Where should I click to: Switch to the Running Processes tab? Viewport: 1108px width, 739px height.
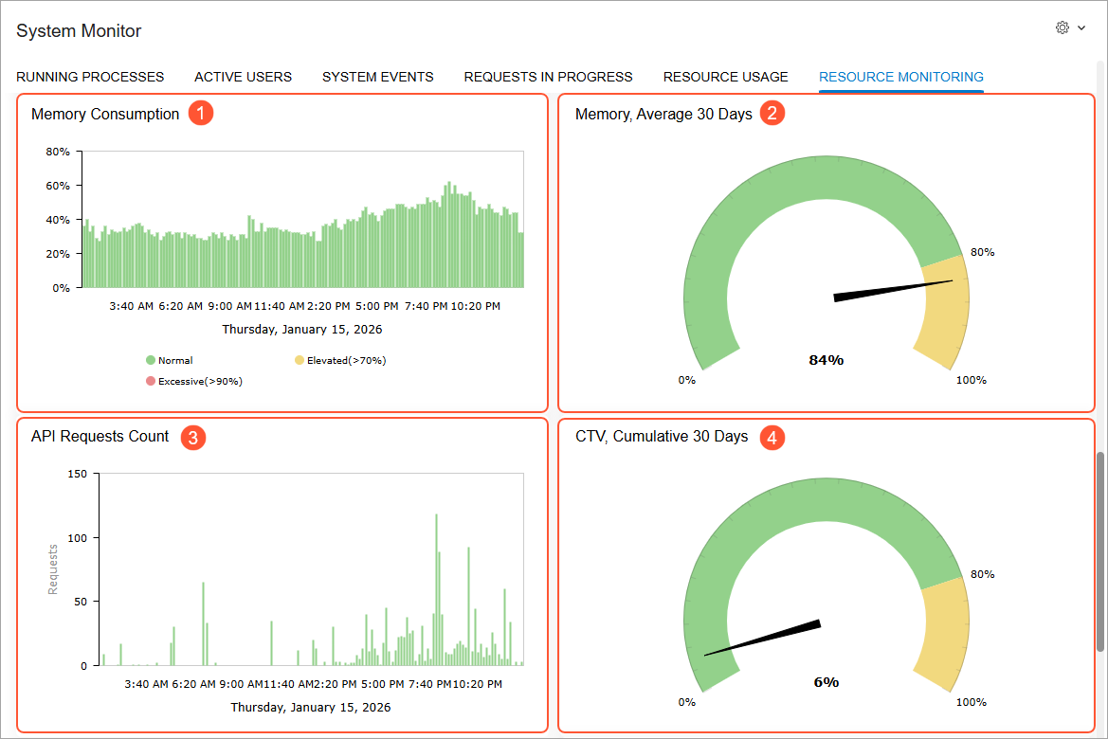[90, 77]
